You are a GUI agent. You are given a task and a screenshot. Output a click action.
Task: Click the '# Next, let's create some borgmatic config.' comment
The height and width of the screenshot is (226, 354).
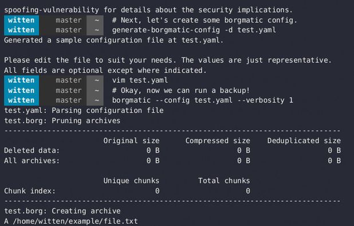[204, 20]
